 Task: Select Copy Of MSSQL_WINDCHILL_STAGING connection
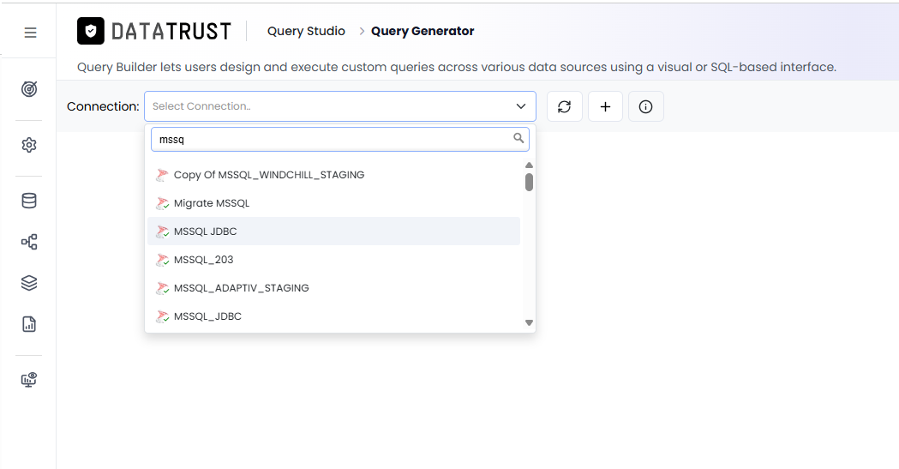333,175
